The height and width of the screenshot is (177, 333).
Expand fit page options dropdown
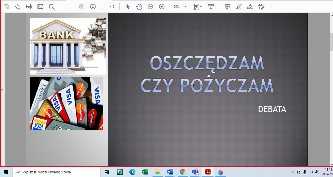[x=201, y=7]
